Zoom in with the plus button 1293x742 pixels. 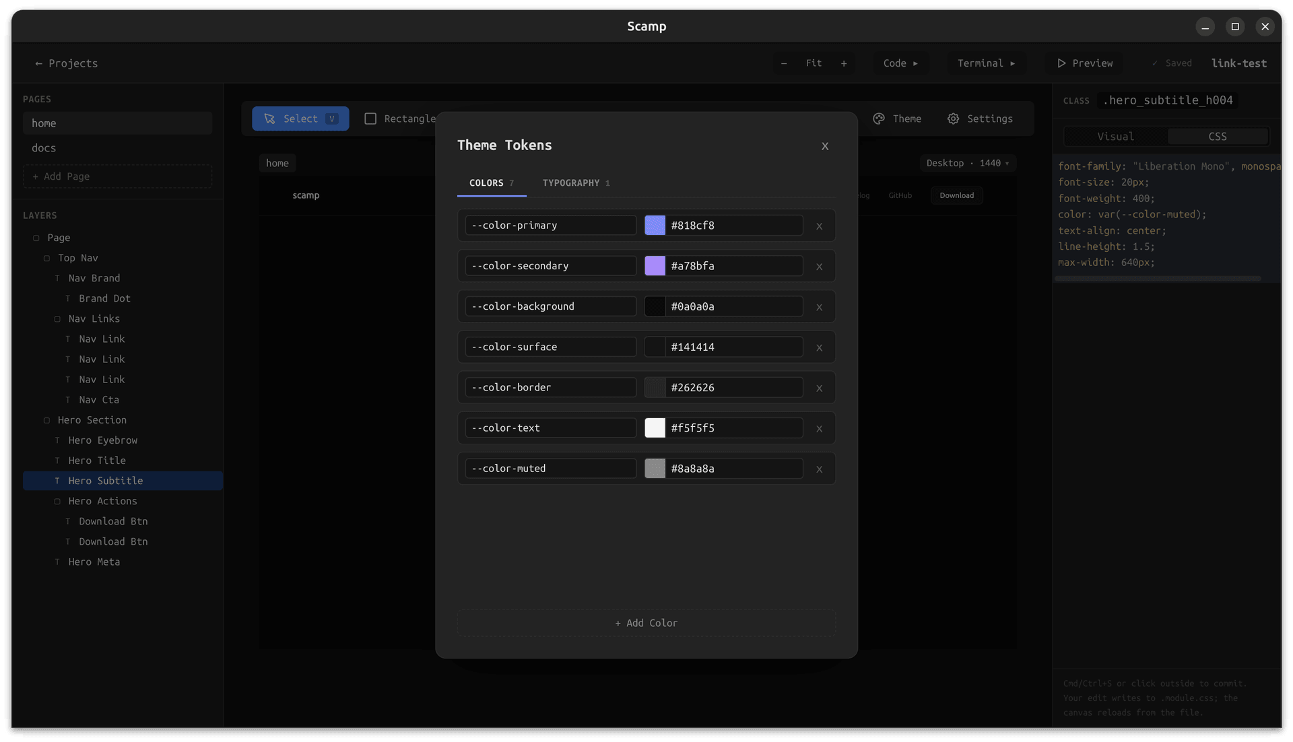(843, 63)
